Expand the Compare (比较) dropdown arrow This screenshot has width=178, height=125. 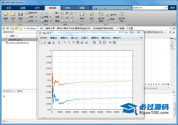[x=36, y=17]
